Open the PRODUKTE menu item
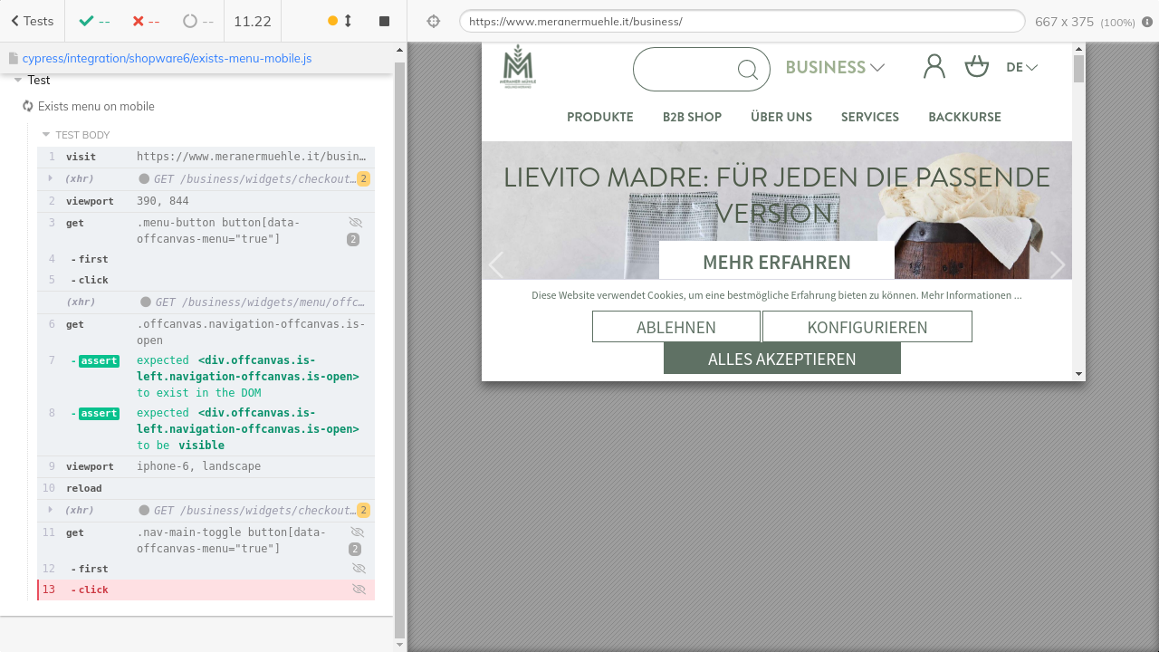The image size is (1159, 652). (599, 117)
